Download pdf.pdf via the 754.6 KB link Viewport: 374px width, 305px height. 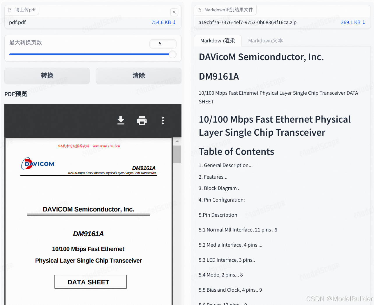[164, 22]
